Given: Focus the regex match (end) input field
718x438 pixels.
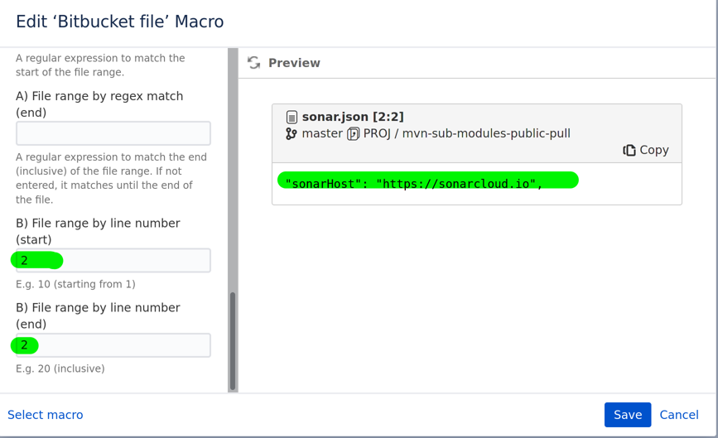Looking at the screenshot, I should pyautogui.click(x=113, y=133).
